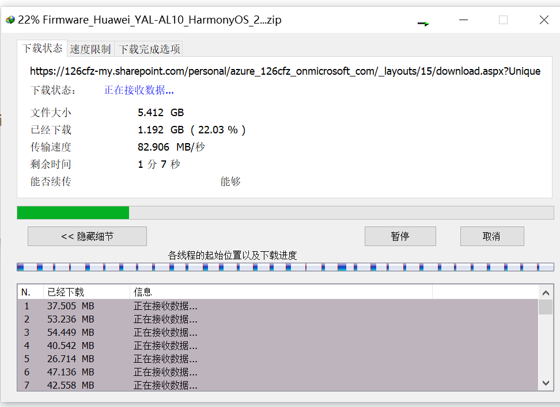The height and width of the screenshot is (407, 560).
Task: Click the green download progress bar
Action: [x=285, y=213]
